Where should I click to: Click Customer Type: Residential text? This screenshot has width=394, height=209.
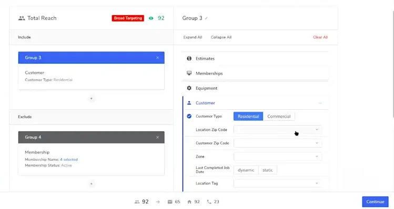click(48, 80)
